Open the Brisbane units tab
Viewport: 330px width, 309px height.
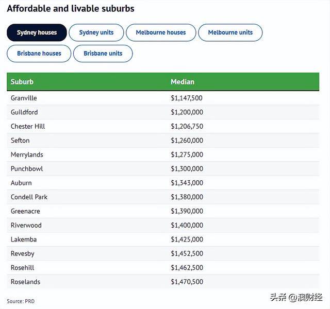[103, 54]
